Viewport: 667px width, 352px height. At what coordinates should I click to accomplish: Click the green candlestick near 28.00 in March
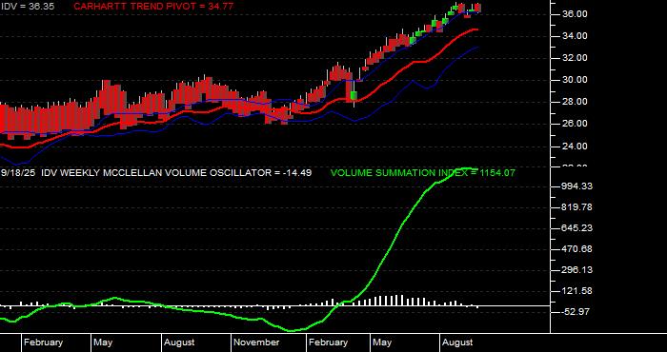click(x=354, y=95)
